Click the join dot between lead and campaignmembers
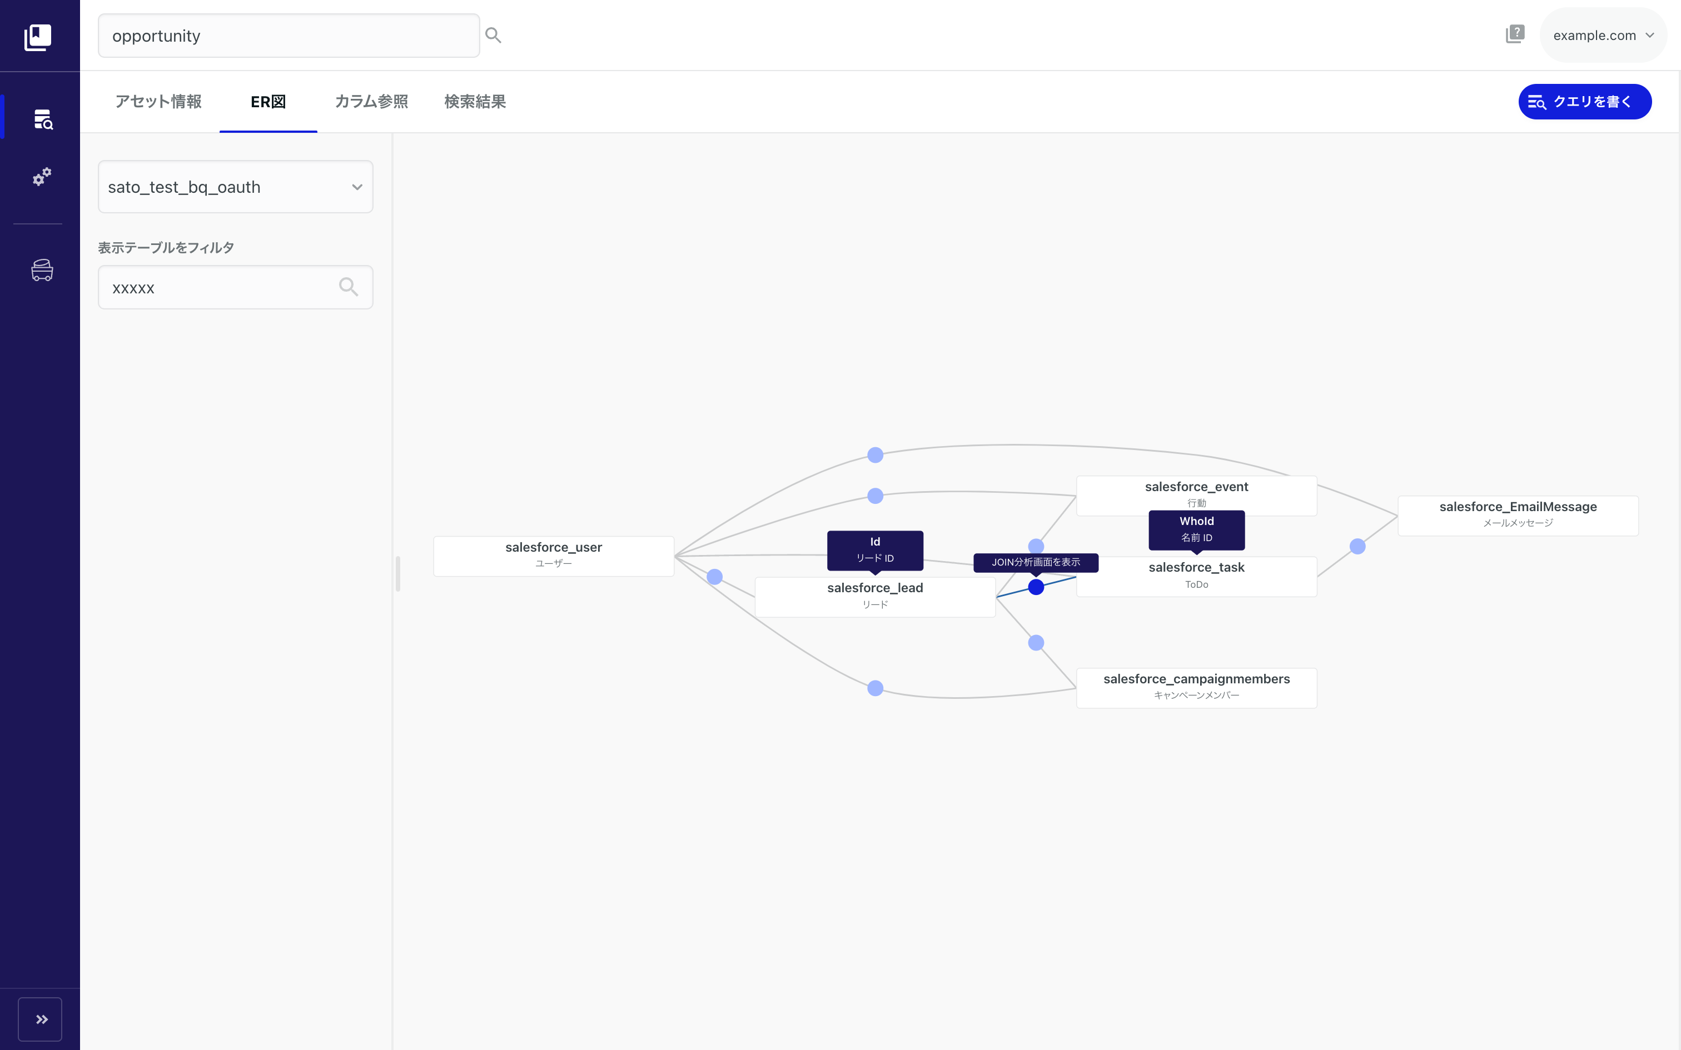1681x1050 pixels. [x=1036, y=642]
